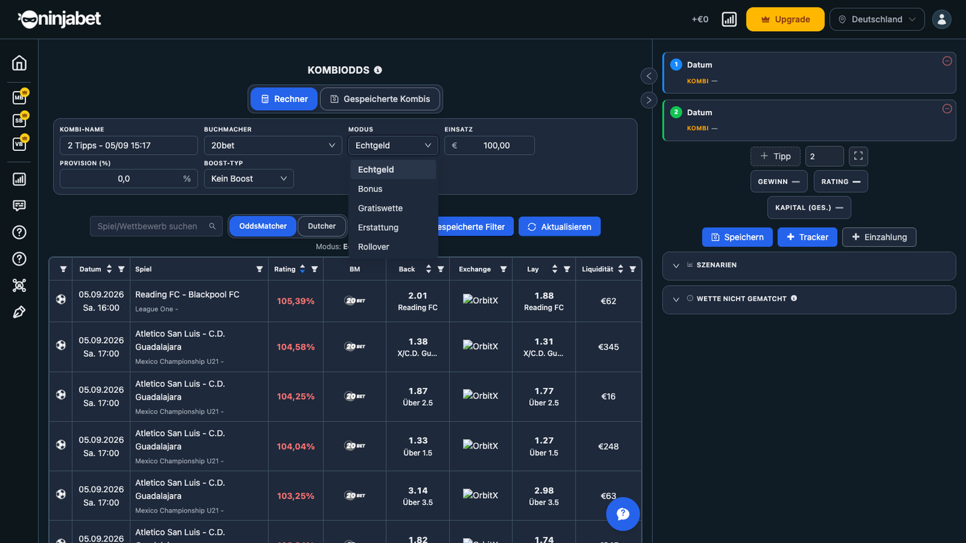
Task: Choose Bonus from the Modus list
Action: point(393,189)
